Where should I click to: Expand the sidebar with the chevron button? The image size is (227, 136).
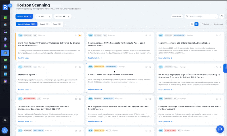10,5
